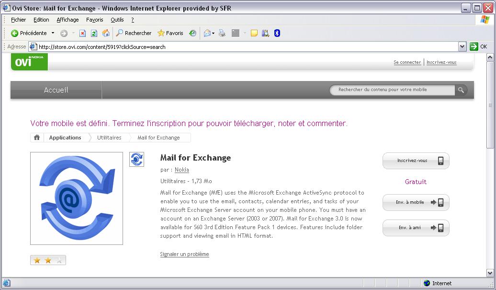Click the large Mail for Exchange image

coord(77,198)
